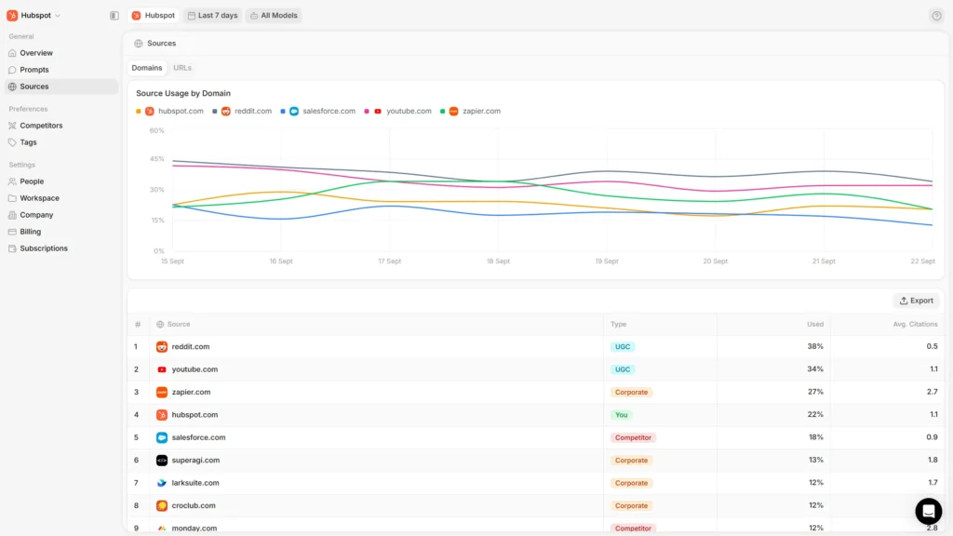Open the youtube.com source row
Screen dimensions: 953x536
click(535, 369)
